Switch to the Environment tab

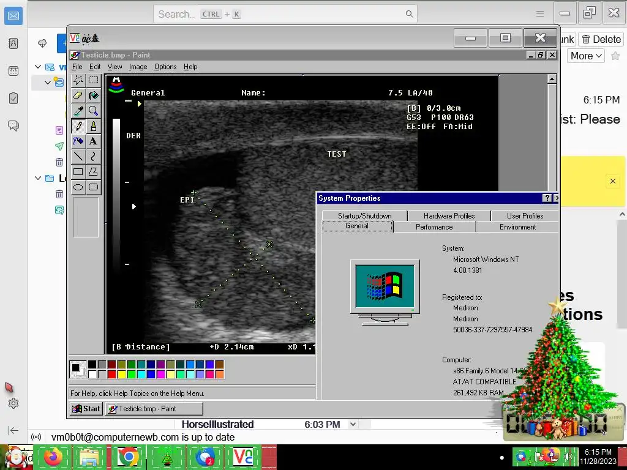pyautogui.click(x=517, y=227)
